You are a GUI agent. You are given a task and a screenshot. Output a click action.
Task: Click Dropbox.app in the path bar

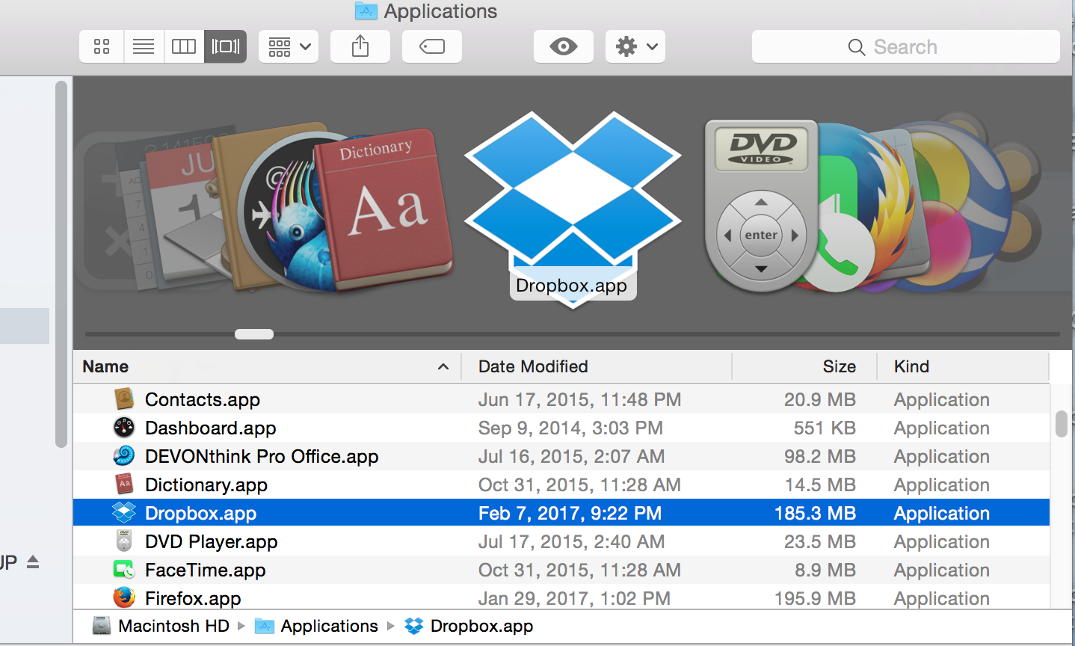pos(482,626)
